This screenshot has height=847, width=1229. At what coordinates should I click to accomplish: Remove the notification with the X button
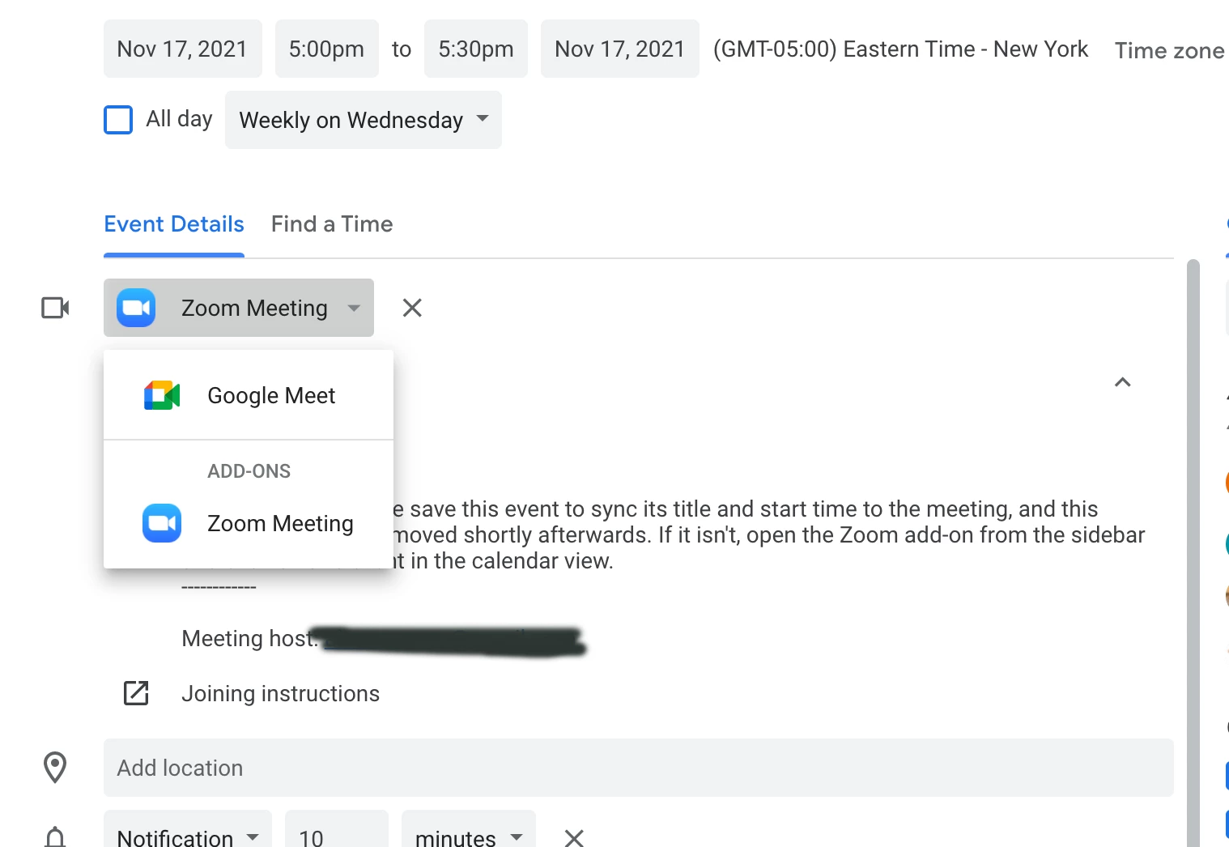coord(574,837)
